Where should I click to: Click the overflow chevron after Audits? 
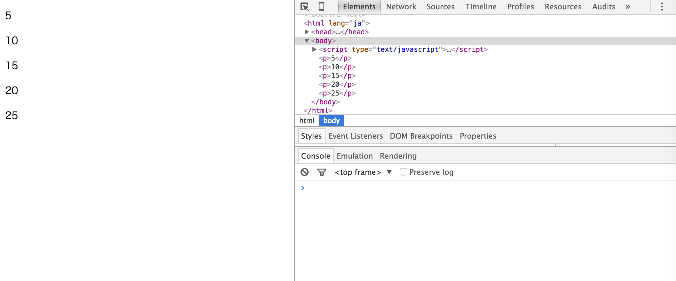(628, 7)
